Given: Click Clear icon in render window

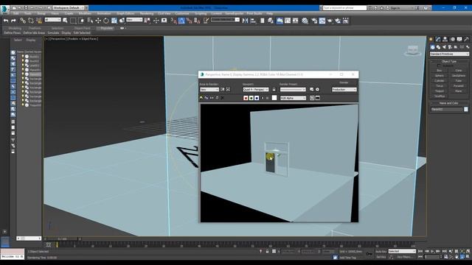Looking at the screenshot, I should [223, 98].
